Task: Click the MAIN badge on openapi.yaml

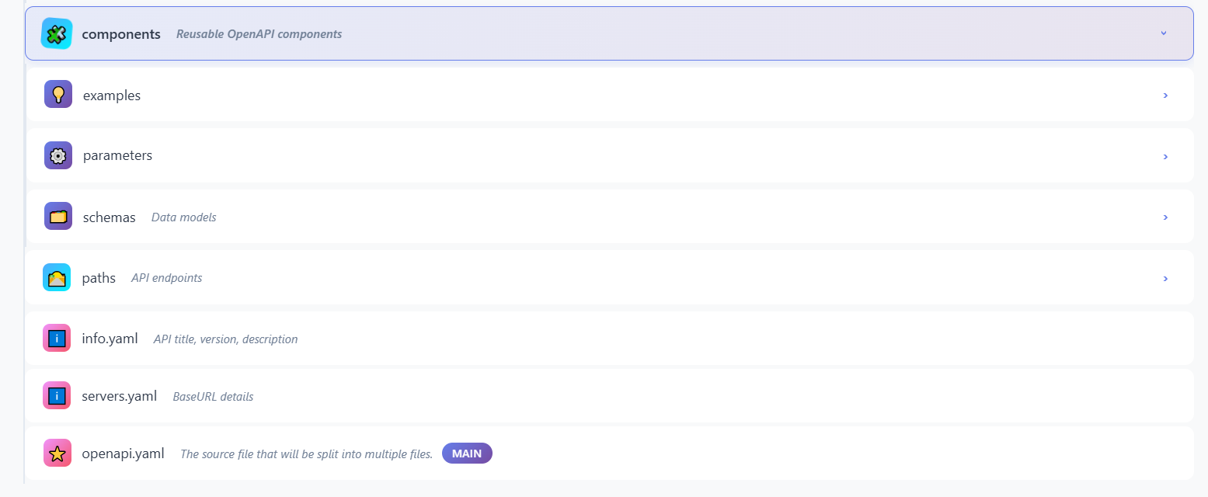Action: pyautogui.click(x=467, y=454)
